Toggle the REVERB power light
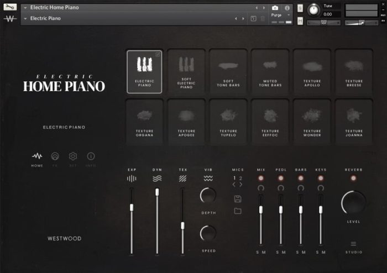 pos(353,178)
